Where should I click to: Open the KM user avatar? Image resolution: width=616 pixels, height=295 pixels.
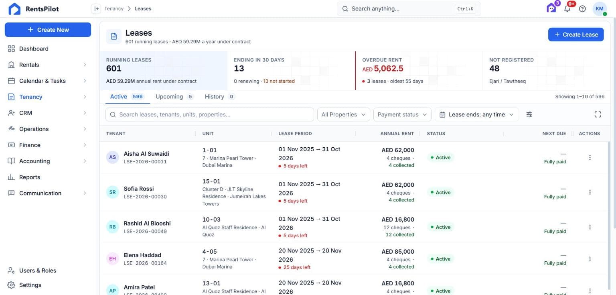pyautogui.click(x=600, y=8)
